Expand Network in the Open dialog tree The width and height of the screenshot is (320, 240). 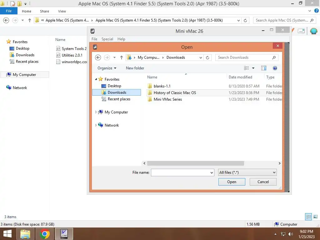[x=96, y=125]
